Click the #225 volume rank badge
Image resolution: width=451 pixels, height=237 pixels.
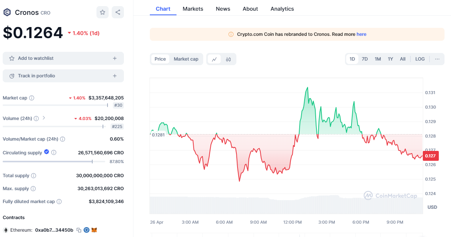[x=117, y=127]
